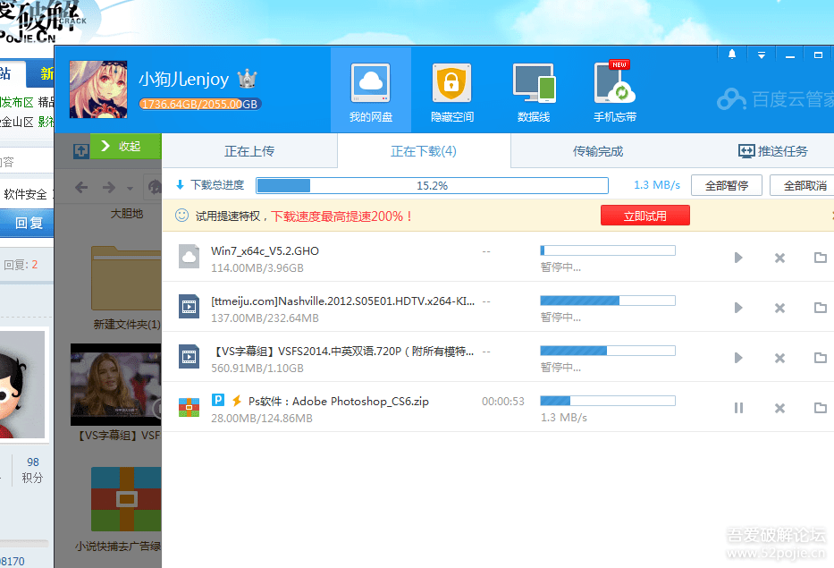Click the VSFS2014 video file icon
This screenshot has height=568, width=834.
pos(189,357)
